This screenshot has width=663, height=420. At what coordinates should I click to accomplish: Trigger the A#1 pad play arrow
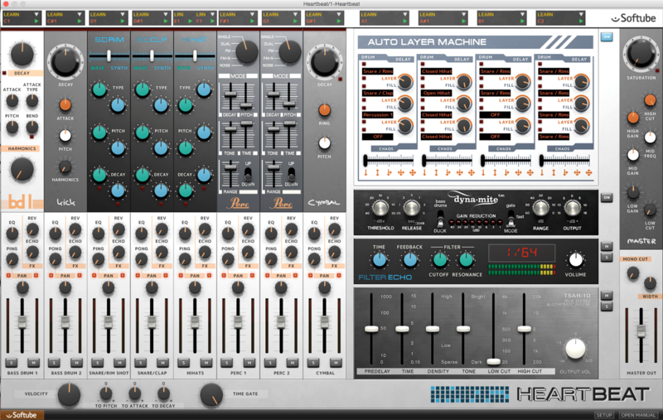(x=464, y=21)
